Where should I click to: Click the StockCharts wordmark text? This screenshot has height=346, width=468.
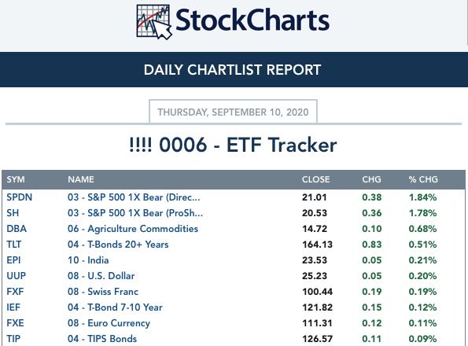point(252,20)
